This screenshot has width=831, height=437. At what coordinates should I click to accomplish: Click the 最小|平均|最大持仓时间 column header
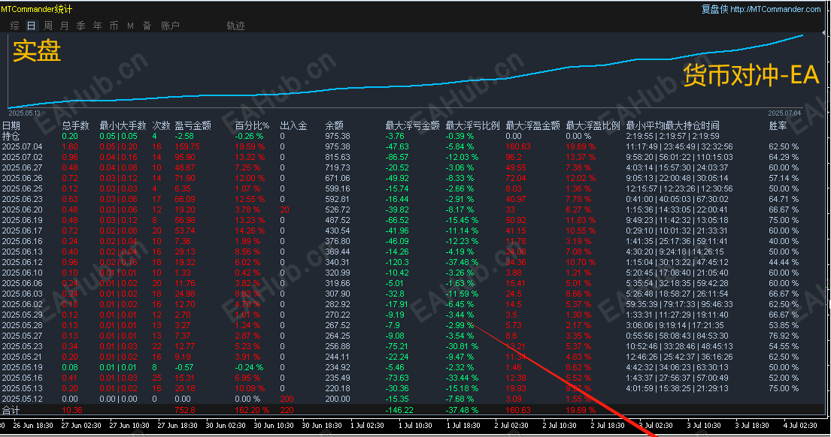tap(672, 125)
